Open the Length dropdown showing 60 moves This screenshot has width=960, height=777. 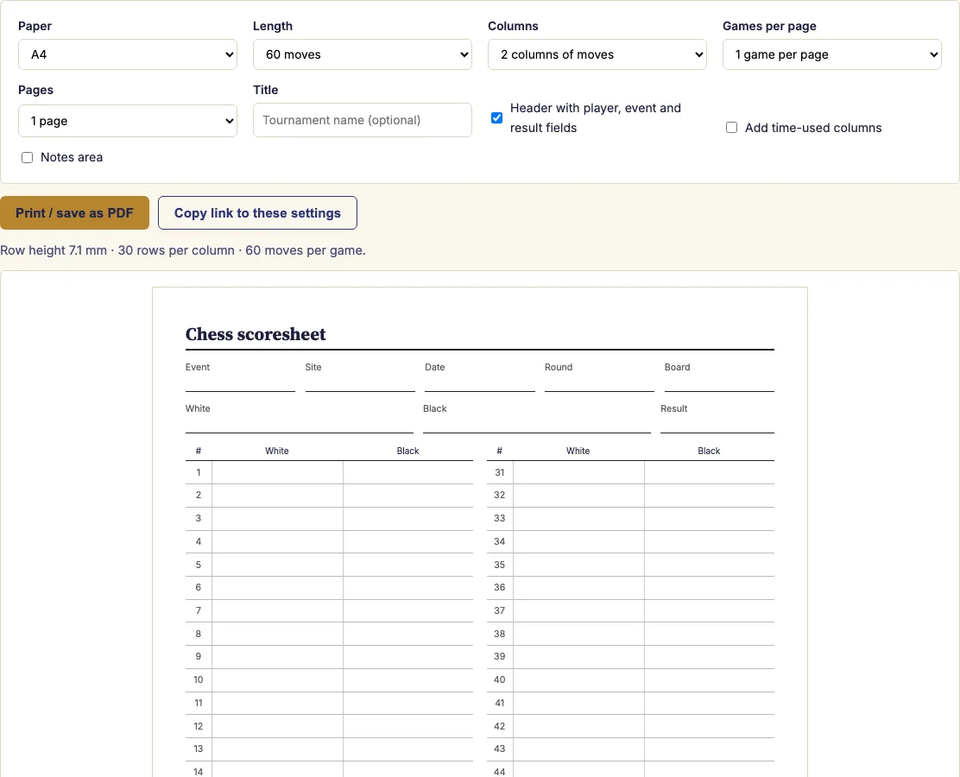363,54
